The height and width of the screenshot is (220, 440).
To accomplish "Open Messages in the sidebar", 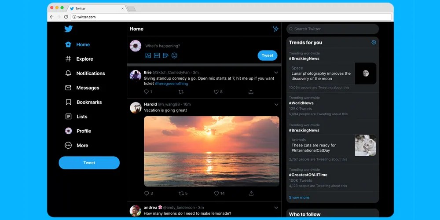I will tap(82, 88).
